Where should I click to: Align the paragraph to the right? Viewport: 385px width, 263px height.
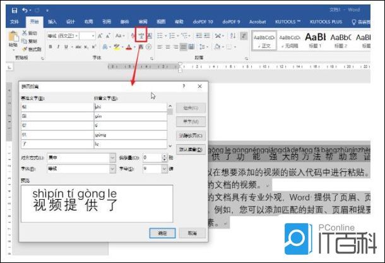coord(175,47)
